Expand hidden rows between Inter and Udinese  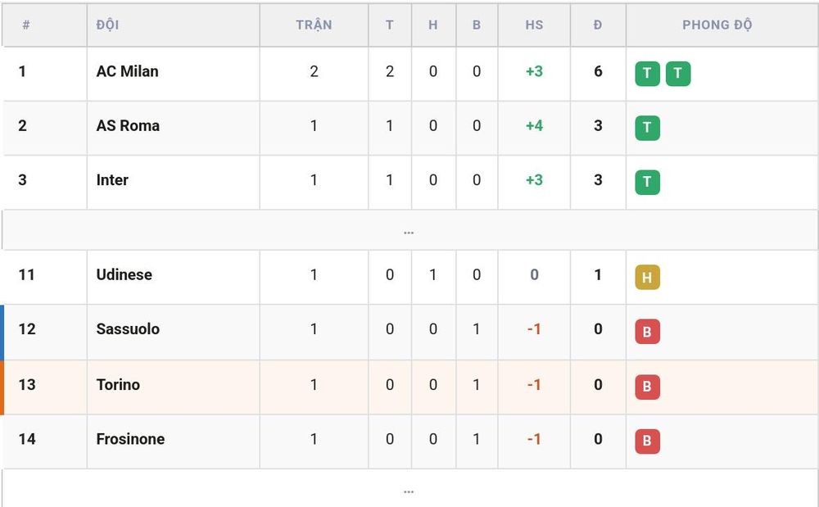coord(409,230)
